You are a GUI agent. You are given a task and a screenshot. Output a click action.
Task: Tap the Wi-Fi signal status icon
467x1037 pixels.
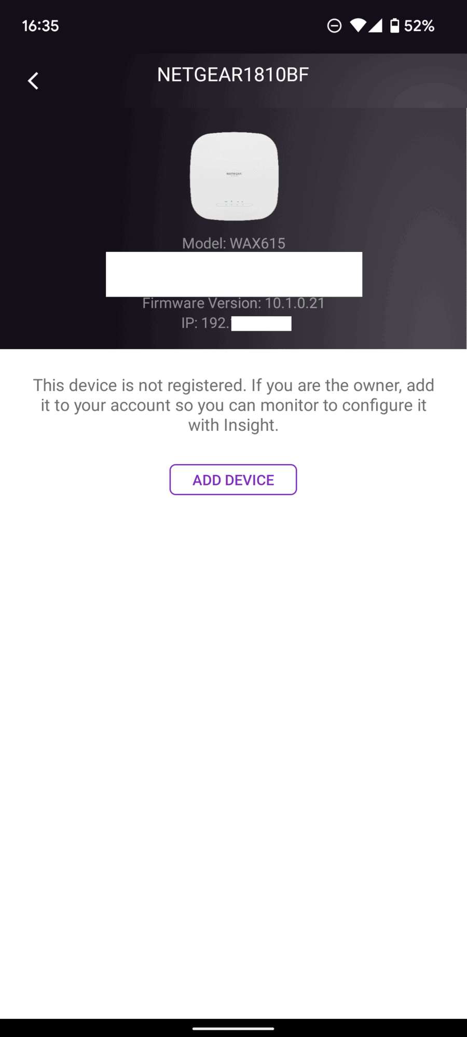point(358,25)
